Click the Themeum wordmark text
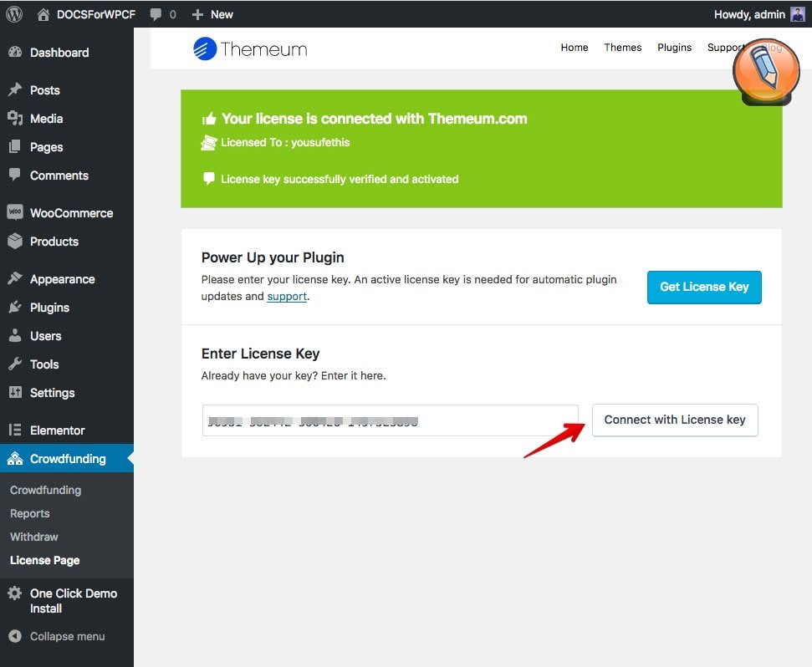 point(263,49)
